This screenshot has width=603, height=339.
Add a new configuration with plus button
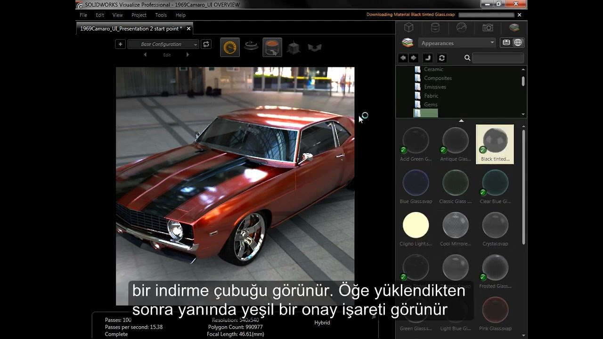(x=120, y=44)
